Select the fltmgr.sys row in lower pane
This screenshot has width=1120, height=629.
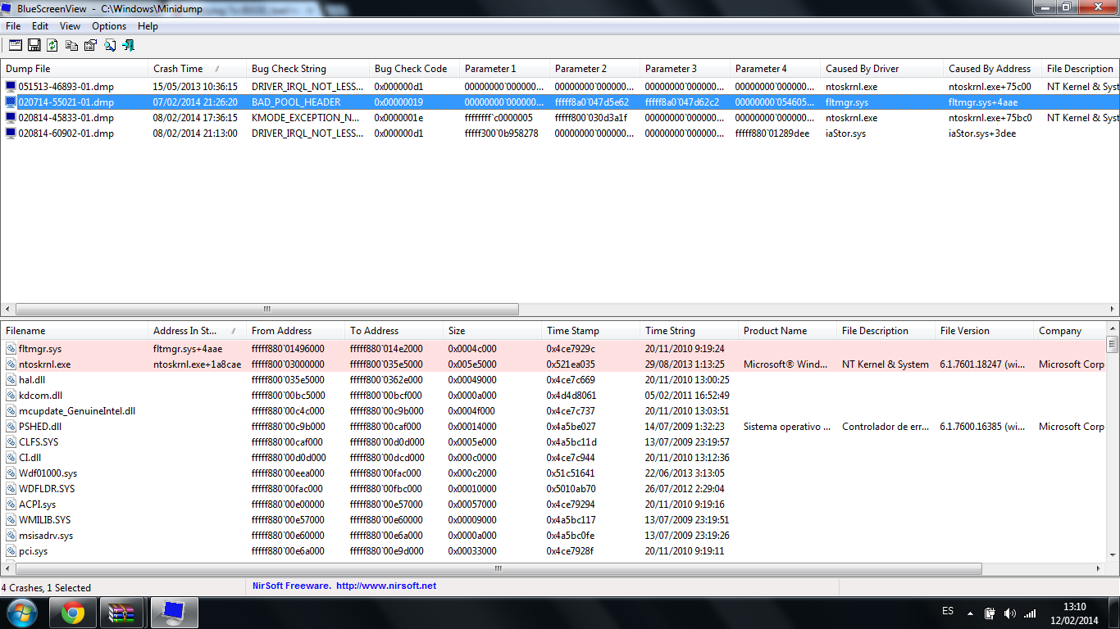553,349
